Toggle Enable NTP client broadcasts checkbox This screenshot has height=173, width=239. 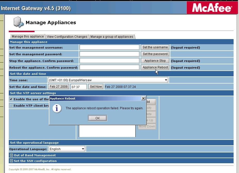(x=11, y=105)
